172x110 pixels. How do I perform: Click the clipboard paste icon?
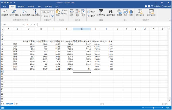[x=58, y=12]
